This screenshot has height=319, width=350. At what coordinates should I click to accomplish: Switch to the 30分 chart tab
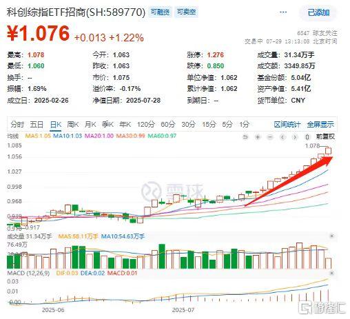188,124
